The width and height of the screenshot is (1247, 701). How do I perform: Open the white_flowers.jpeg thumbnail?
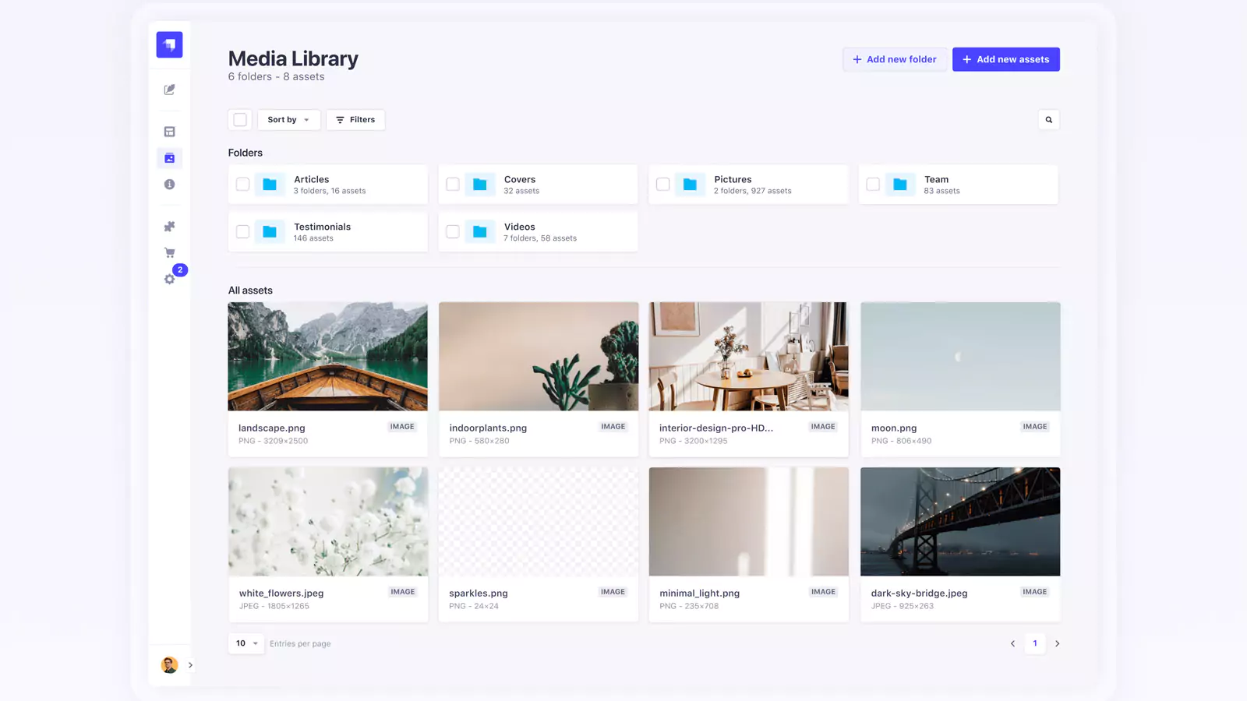328,522
